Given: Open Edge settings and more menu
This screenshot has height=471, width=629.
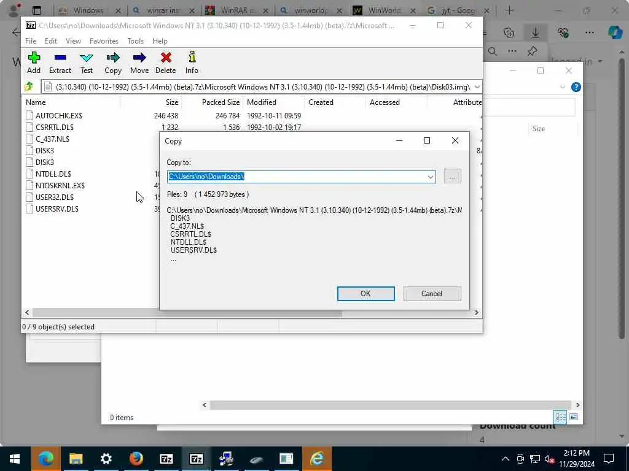Looking at the screenshot, I should tap(589, 33).
